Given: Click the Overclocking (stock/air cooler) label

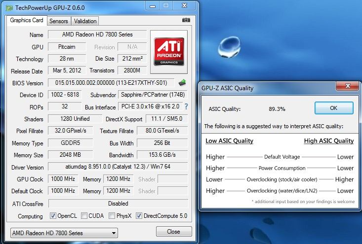Looking at the screenshot, I should click(x=282, y=179).
